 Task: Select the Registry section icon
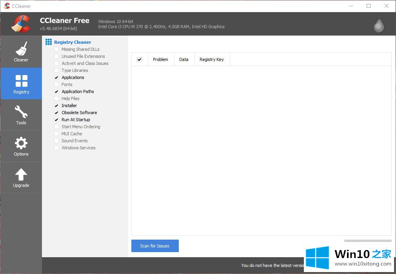pos(21,81)
